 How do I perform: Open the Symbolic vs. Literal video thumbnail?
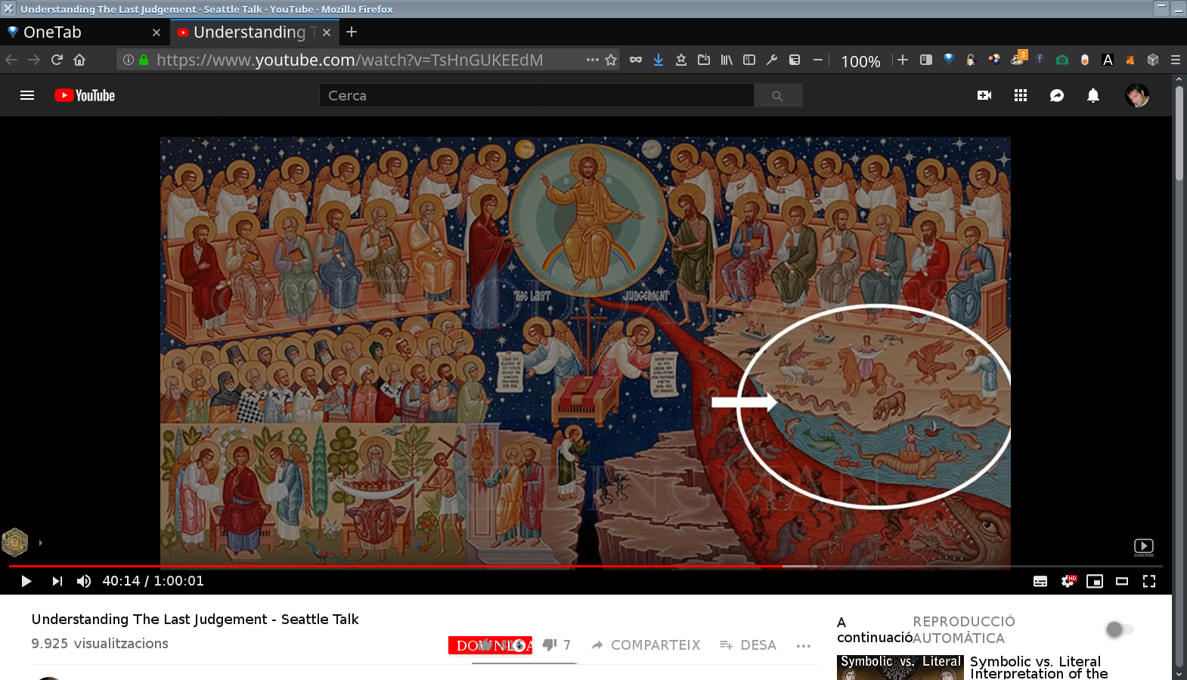tap(900, 667)
